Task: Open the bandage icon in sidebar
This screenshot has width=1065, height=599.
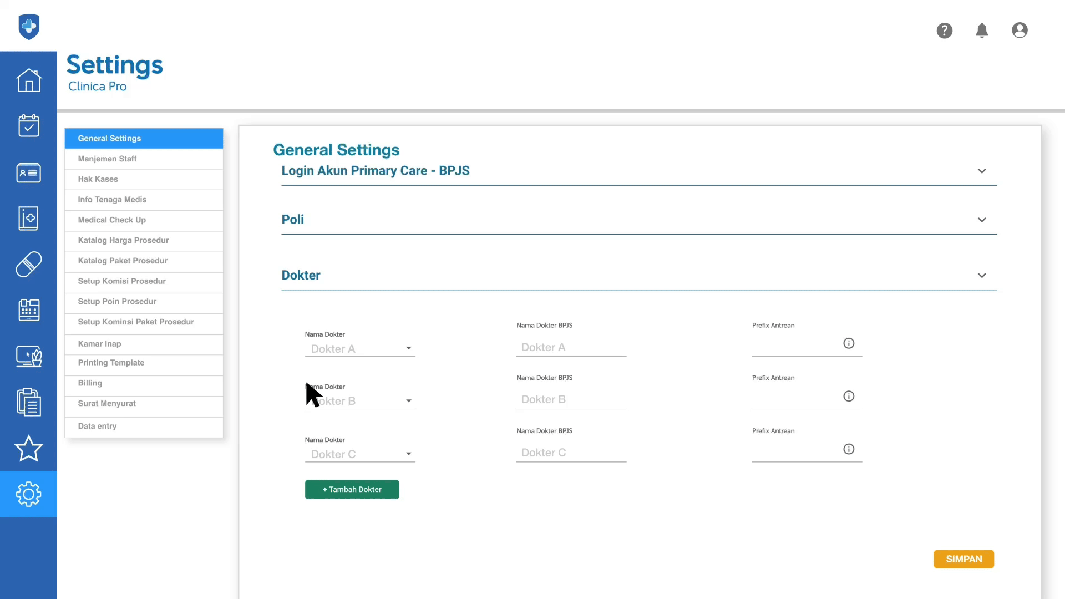Action: [28, 264]
